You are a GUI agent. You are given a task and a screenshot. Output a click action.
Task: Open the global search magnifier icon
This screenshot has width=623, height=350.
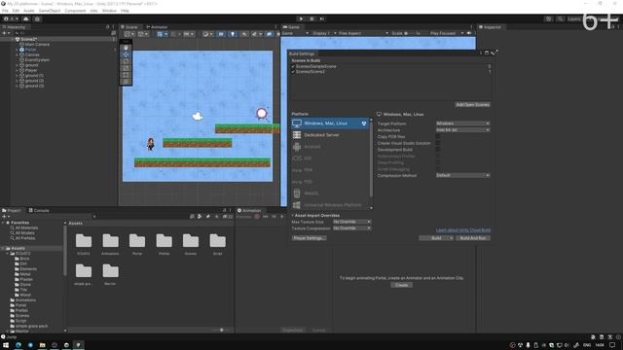point(560,18)
